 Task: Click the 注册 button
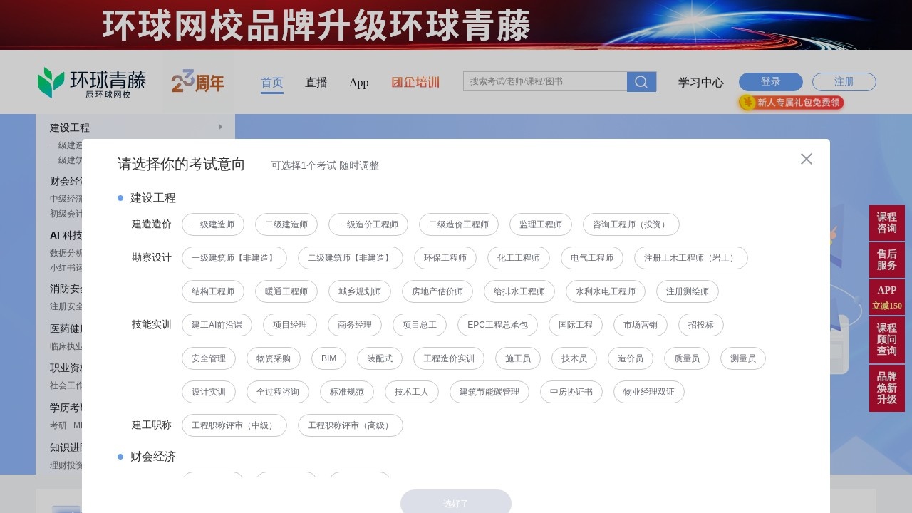coord(844,82)
